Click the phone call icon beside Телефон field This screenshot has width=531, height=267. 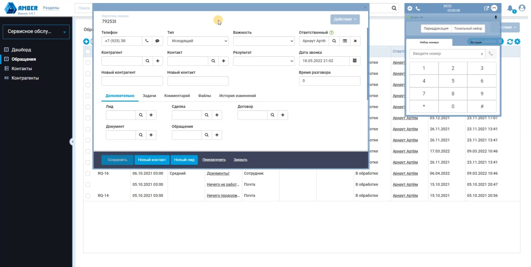coord(147,41)
